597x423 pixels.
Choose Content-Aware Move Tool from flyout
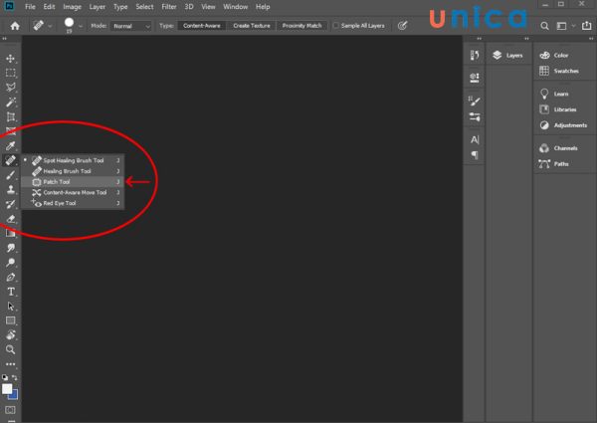click(73, 193)
